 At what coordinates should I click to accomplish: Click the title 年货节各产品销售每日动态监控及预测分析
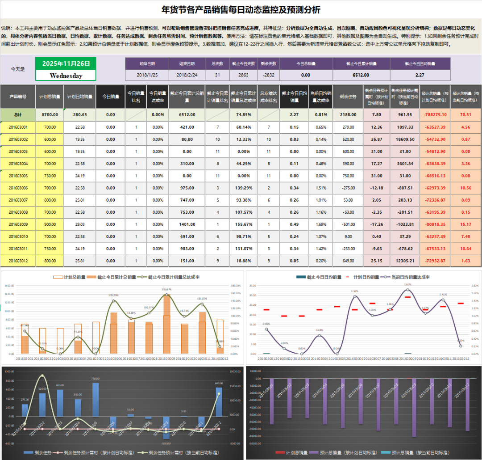241,10
